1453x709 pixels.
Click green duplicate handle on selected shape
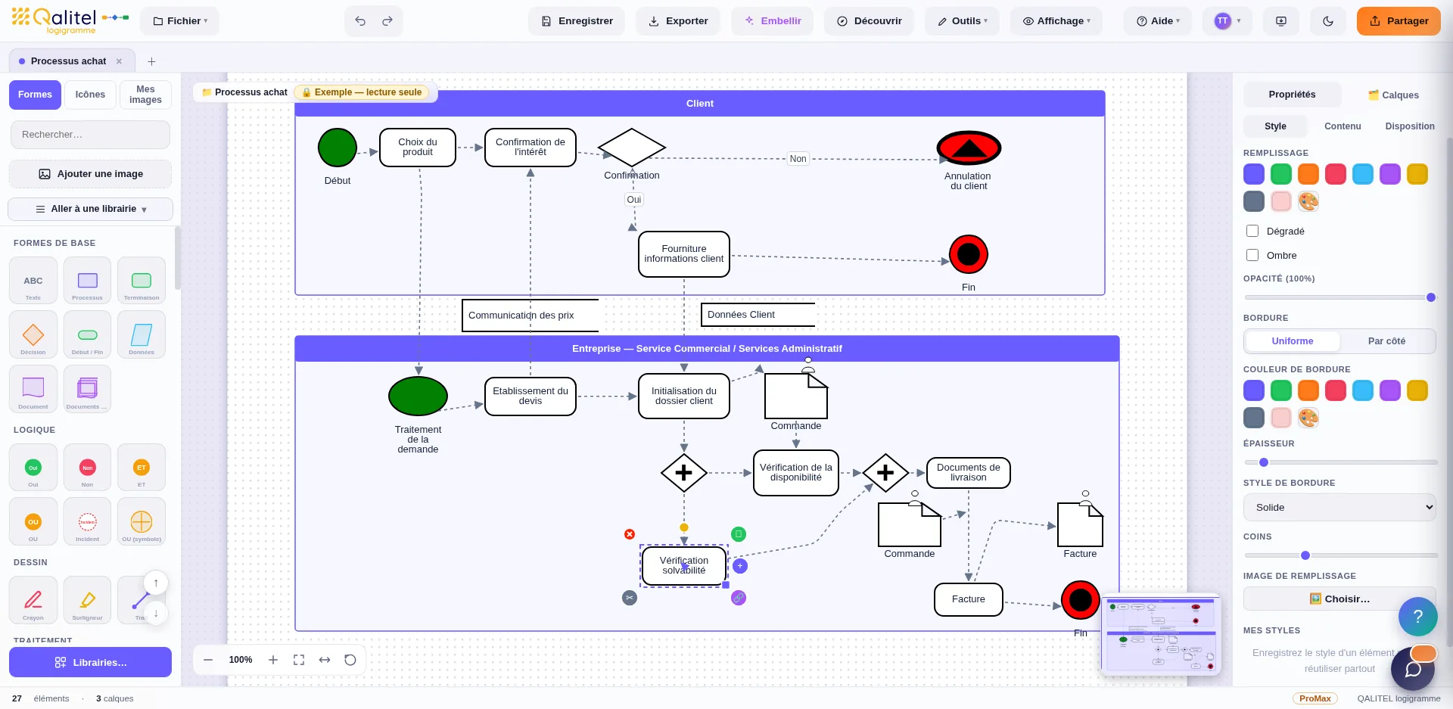(739, 534)
